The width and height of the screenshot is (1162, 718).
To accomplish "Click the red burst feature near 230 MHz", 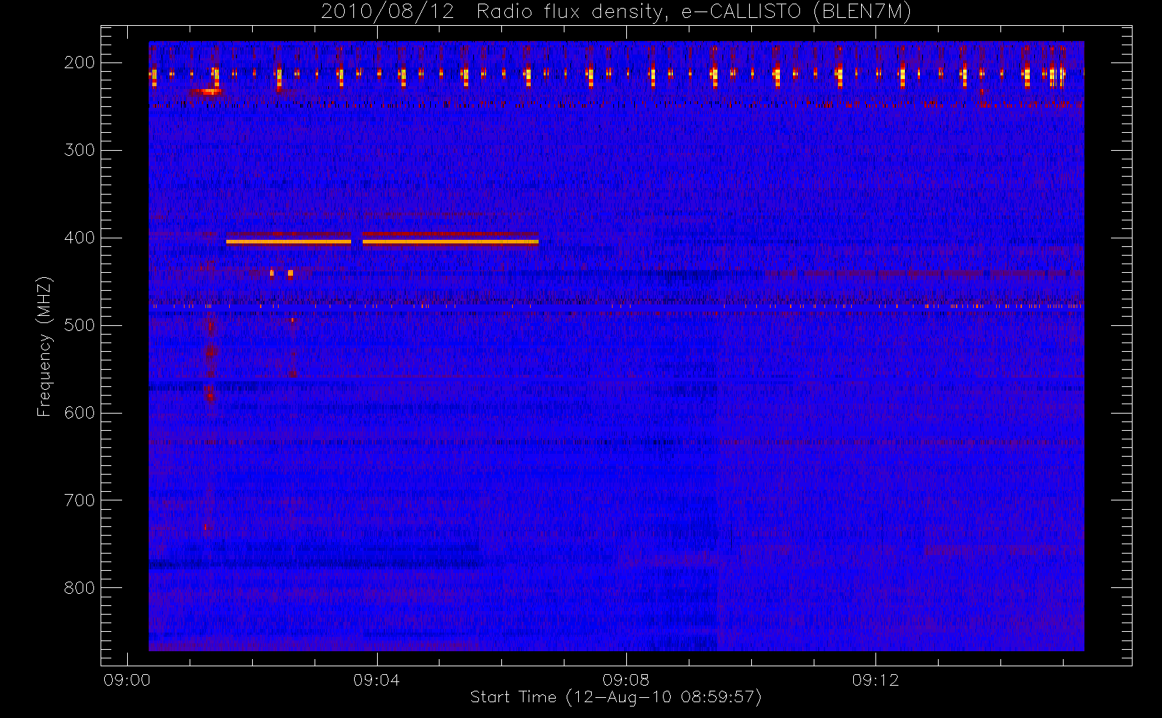I will (207, 91).
